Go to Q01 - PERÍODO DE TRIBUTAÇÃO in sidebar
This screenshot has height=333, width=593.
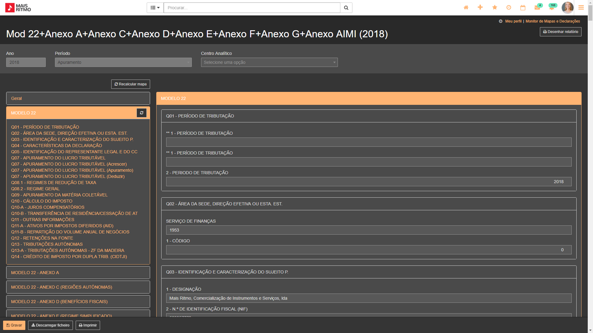(x=45, y=127)
